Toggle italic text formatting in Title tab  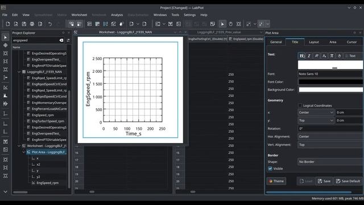(309, 56)
